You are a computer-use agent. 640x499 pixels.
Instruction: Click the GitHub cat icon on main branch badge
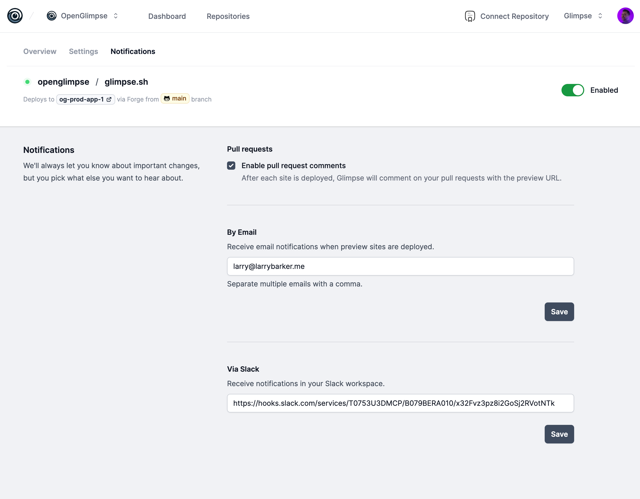[x=167, y=99]
